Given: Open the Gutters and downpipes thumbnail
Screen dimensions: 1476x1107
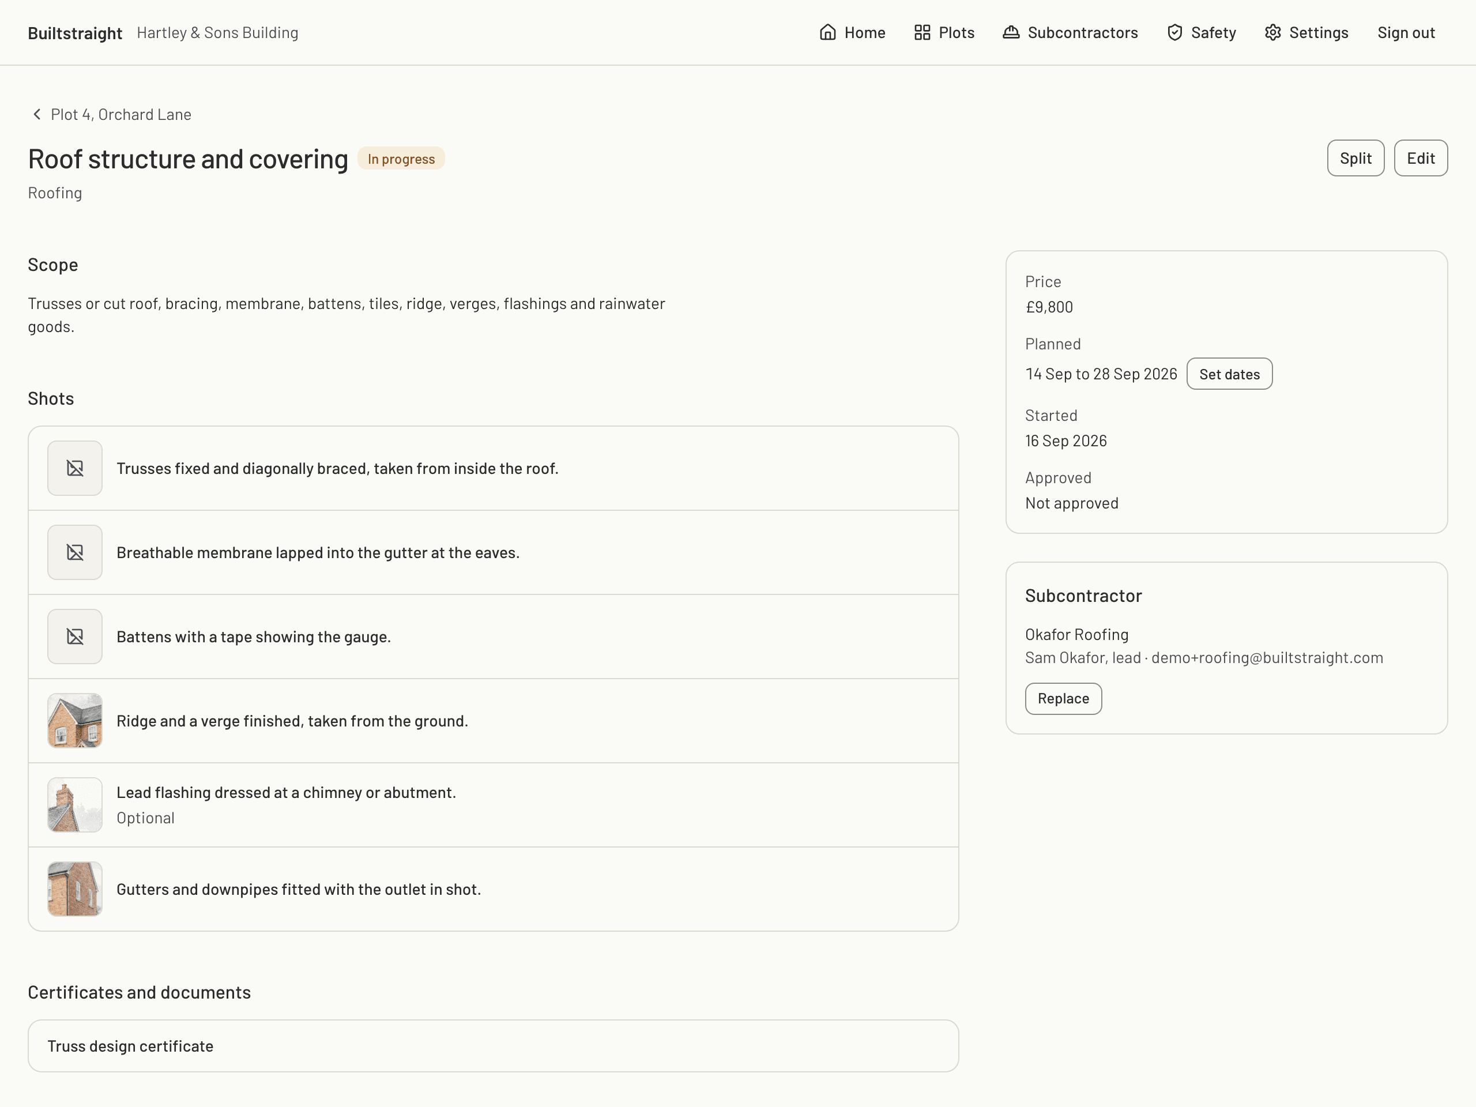Looking at the screenshot, I should [x=75, y=889].
